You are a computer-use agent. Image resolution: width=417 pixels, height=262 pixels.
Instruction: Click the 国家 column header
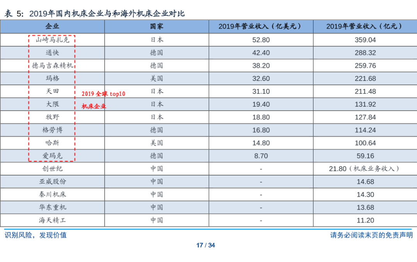pyautogui.click(x=156, y=27)
